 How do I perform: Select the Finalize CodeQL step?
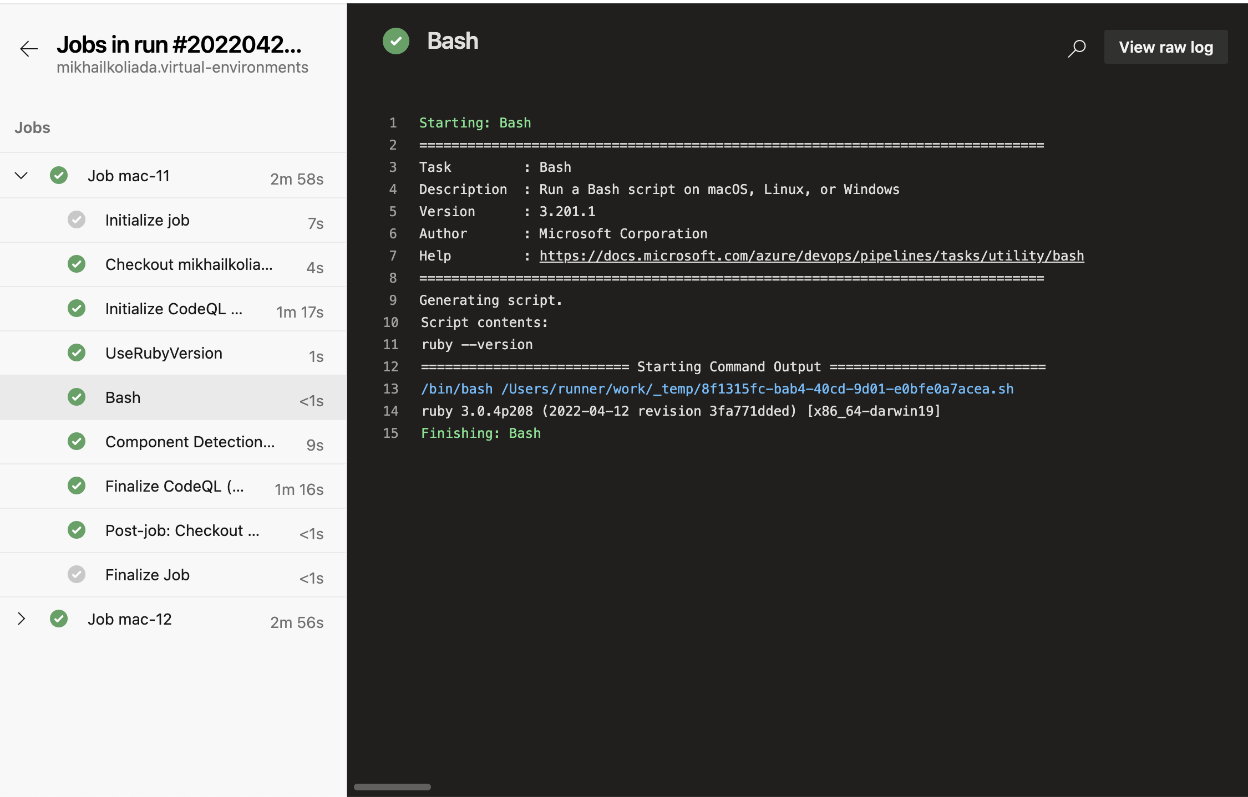coord(174,486)
